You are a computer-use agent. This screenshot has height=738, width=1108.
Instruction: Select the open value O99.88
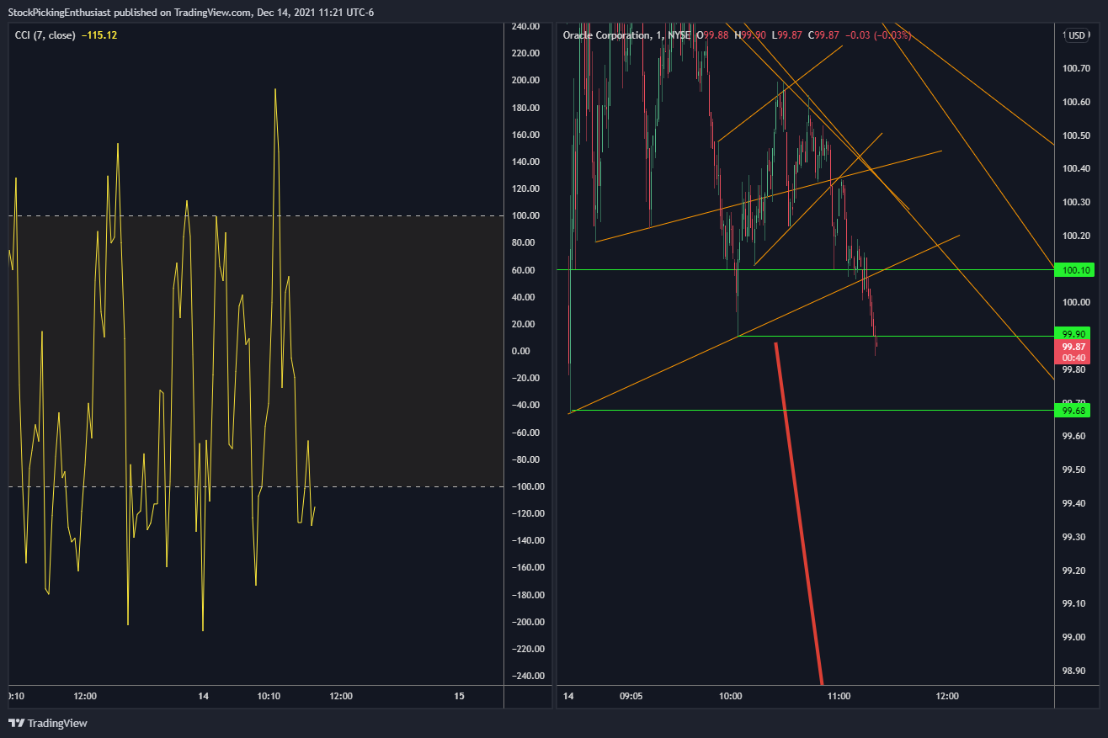(713, 35)
